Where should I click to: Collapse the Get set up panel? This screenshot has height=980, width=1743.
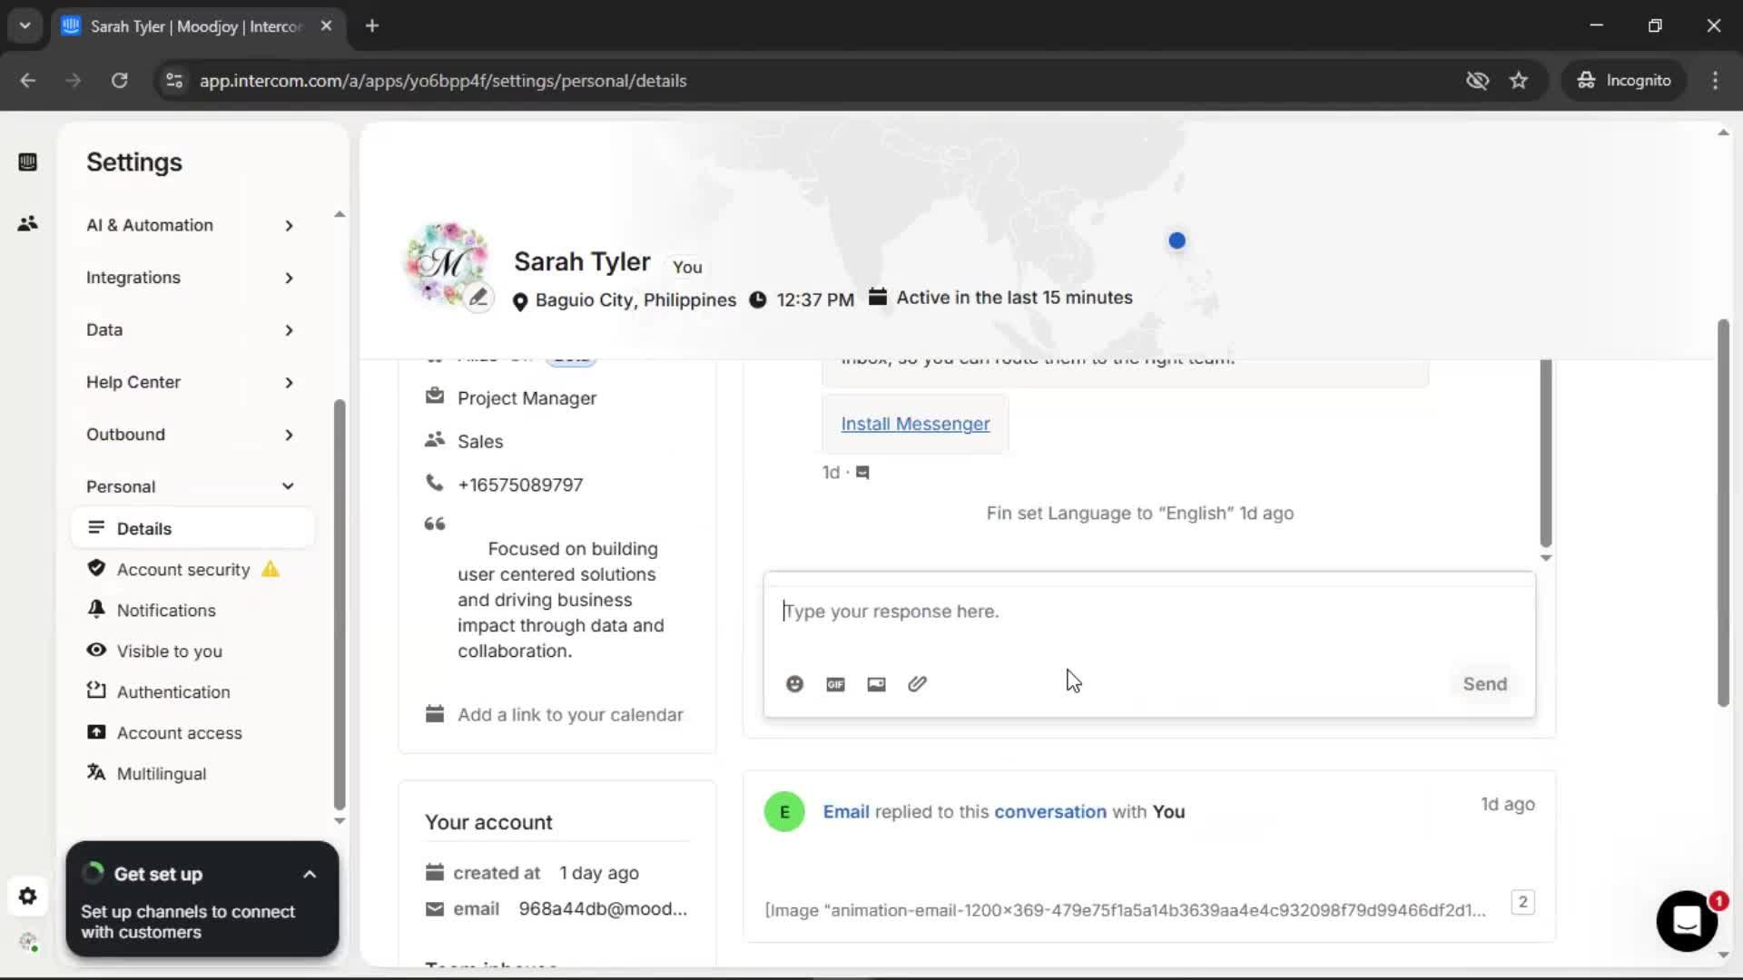tap(310, 875)
